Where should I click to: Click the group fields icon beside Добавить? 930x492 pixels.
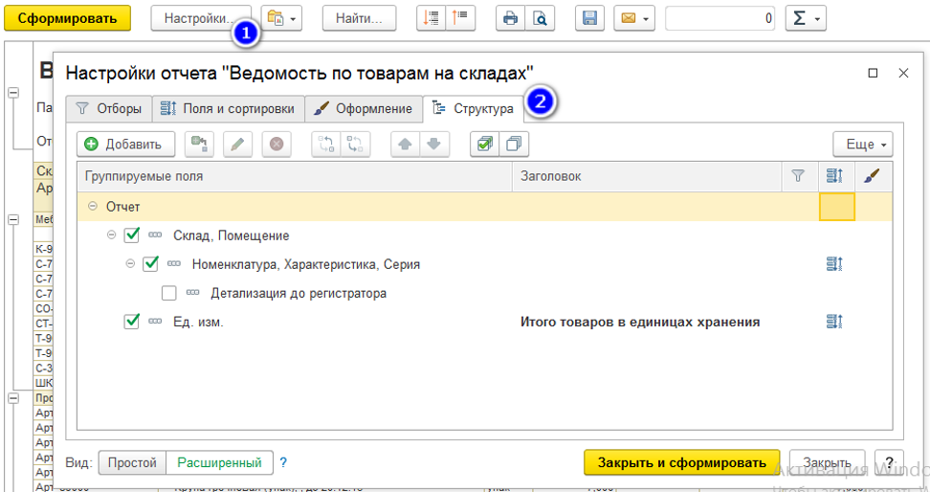(199, 145)
